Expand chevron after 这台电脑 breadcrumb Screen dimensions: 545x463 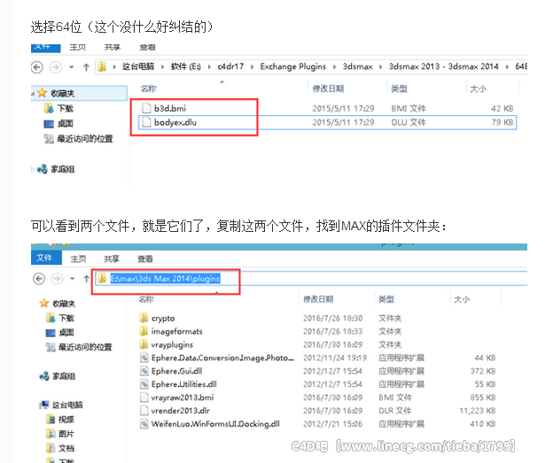pyautogui.click(x=162, y=66)
